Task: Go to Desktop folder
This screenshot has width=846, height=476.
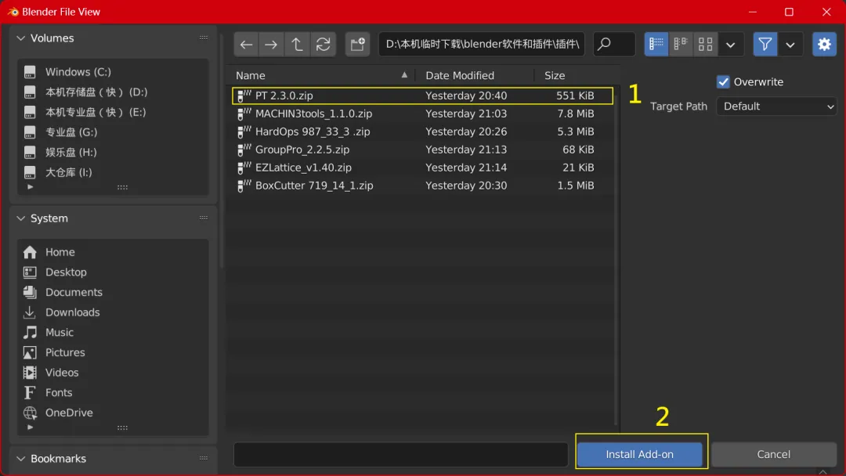Action: (x=113, y=272)
